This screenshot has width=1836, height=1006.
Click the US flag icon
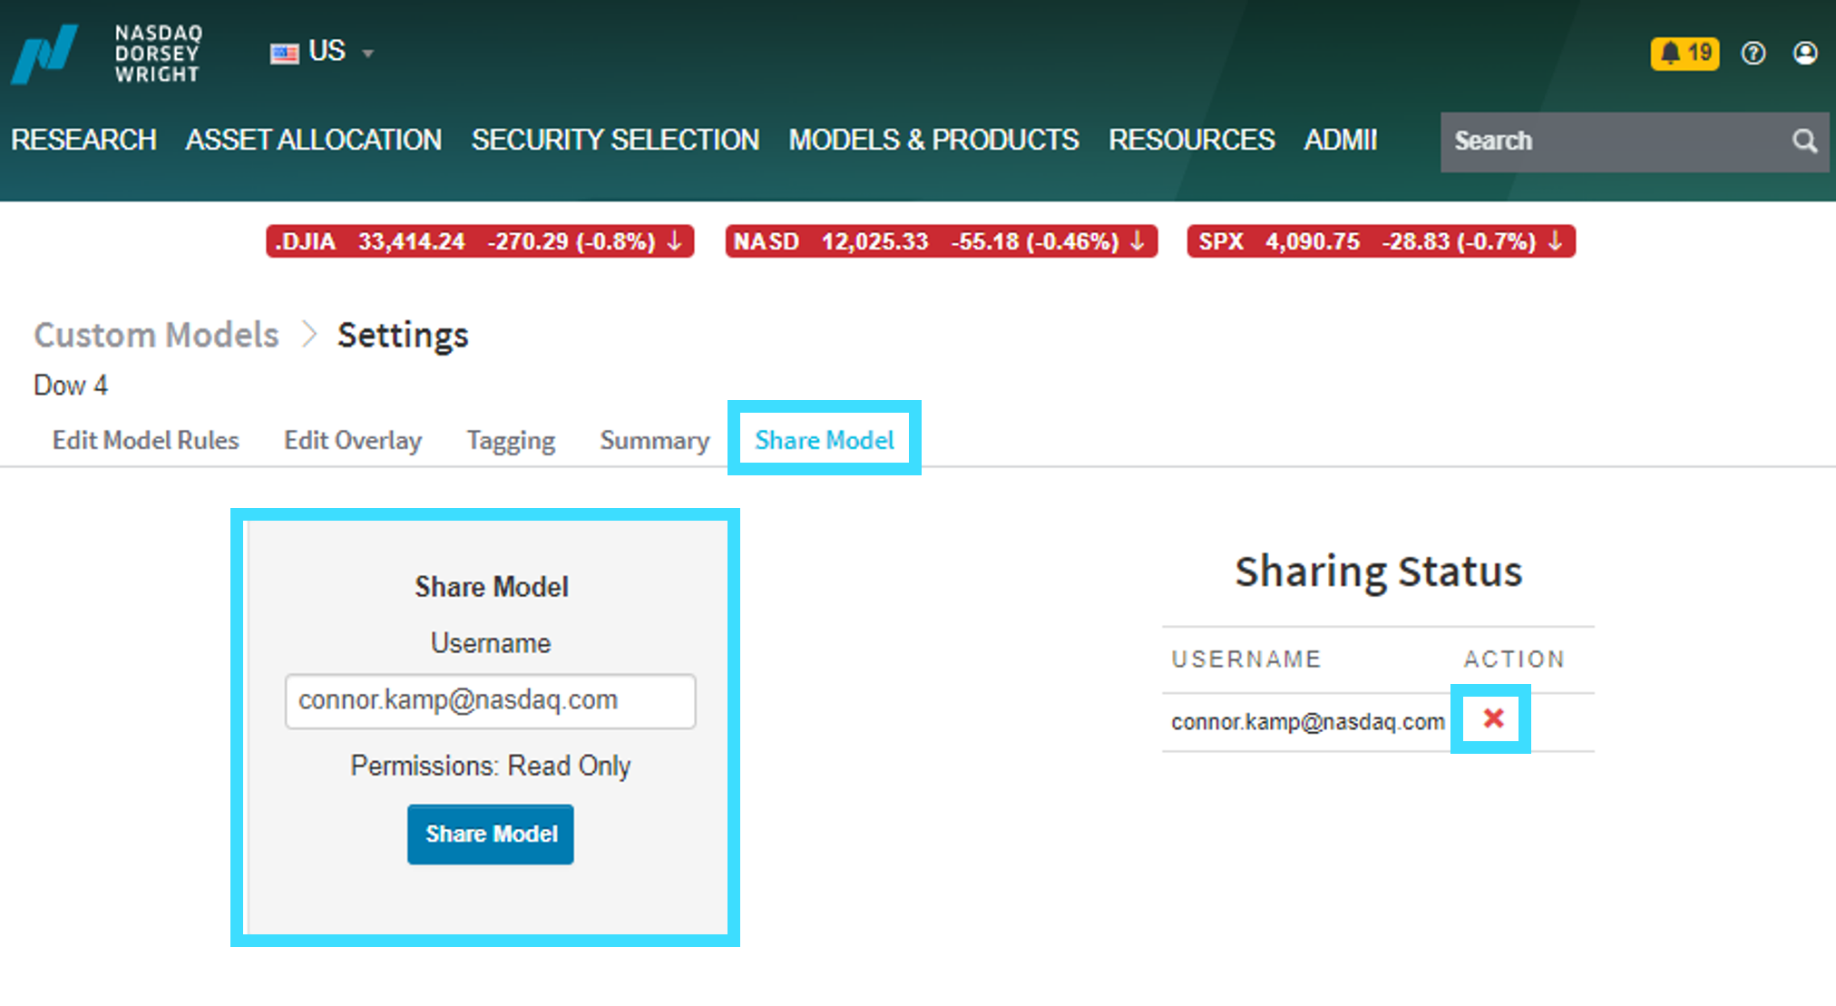click(x=284, y=54)
